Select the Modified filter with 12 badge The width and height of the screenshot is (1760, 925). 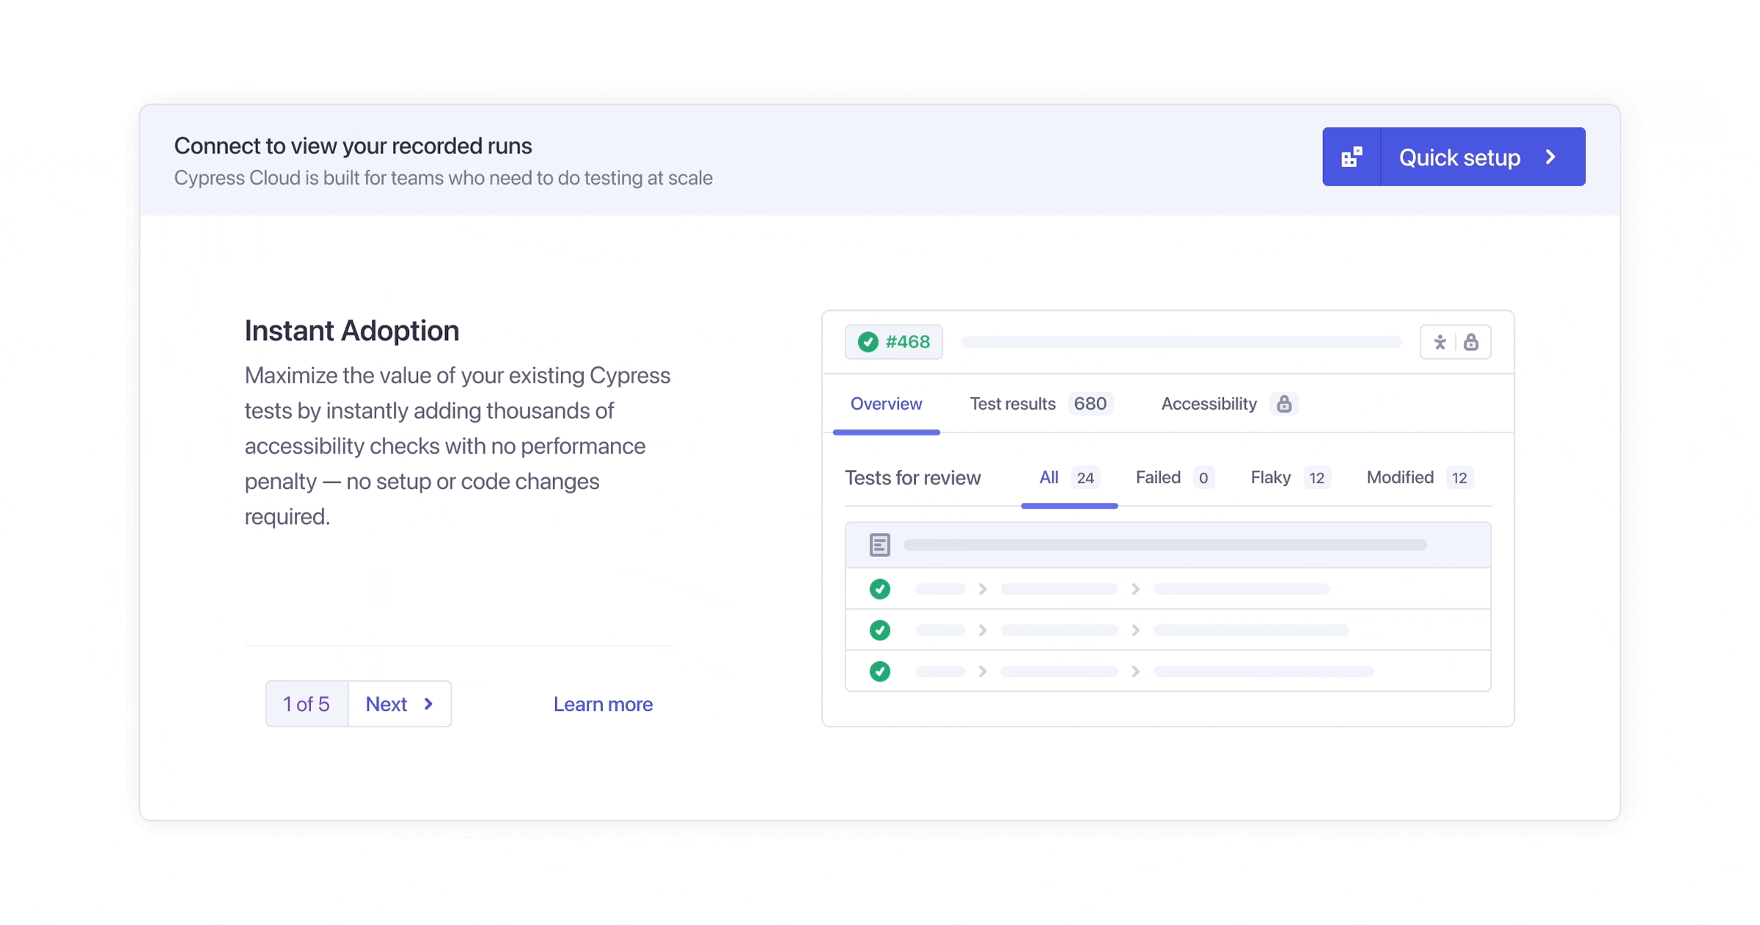click(x=1400, y=478)
